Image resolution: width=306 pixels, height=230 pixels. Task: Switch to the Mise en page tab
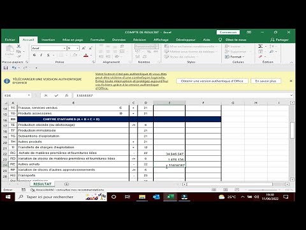point(73,40)
